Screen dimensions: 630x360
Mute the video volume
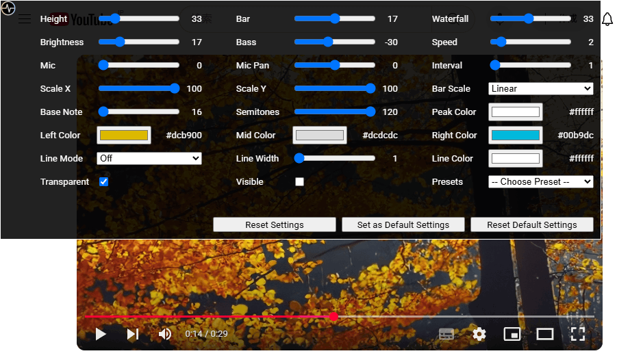click(165, 334)
